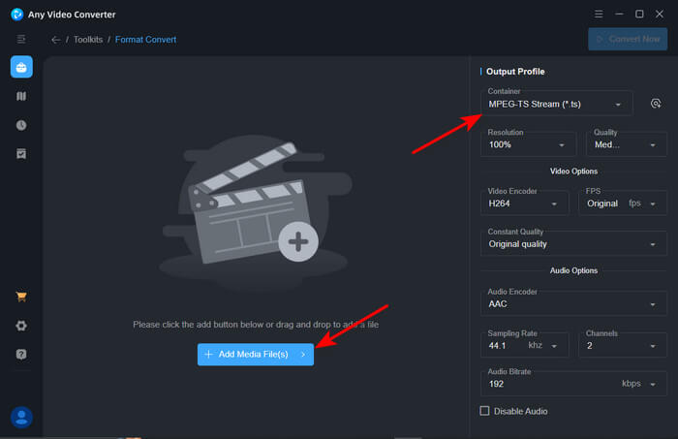Viewport: 678px width, 439px height.
Task: Click the Format Convert breadcrumb
Action: (x=145, y=40)
